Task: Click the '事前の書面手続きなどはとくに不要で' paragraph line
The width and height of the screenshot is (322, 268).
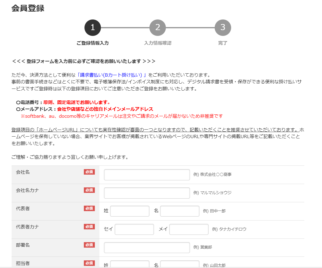Action: pyautogui.click(x=157, y=82)
